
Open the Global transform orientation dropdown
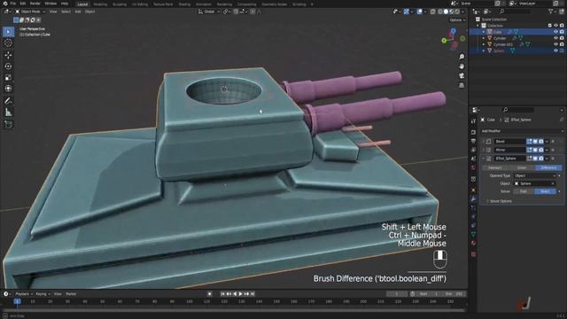(209, 12)
